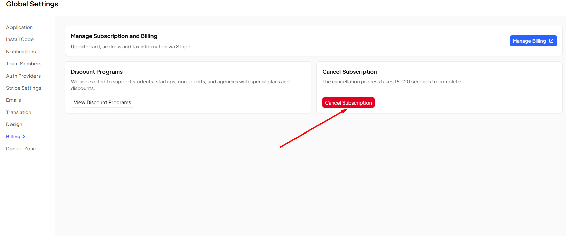Select Translation in the sidebar
The width and height of the screenshot is (566, 236).
coord(19,112)
